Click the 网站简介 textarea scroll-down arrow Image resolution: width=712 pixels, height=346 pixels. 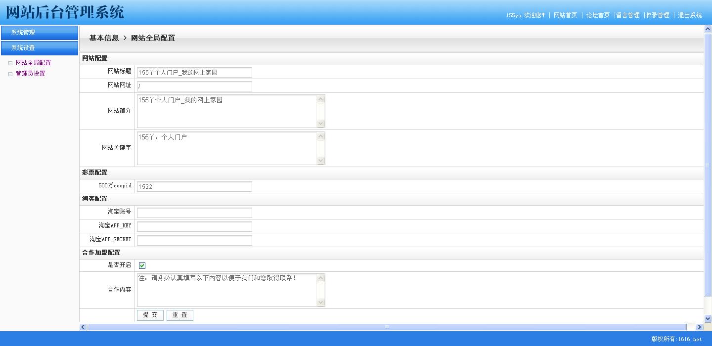pos(321,123)
